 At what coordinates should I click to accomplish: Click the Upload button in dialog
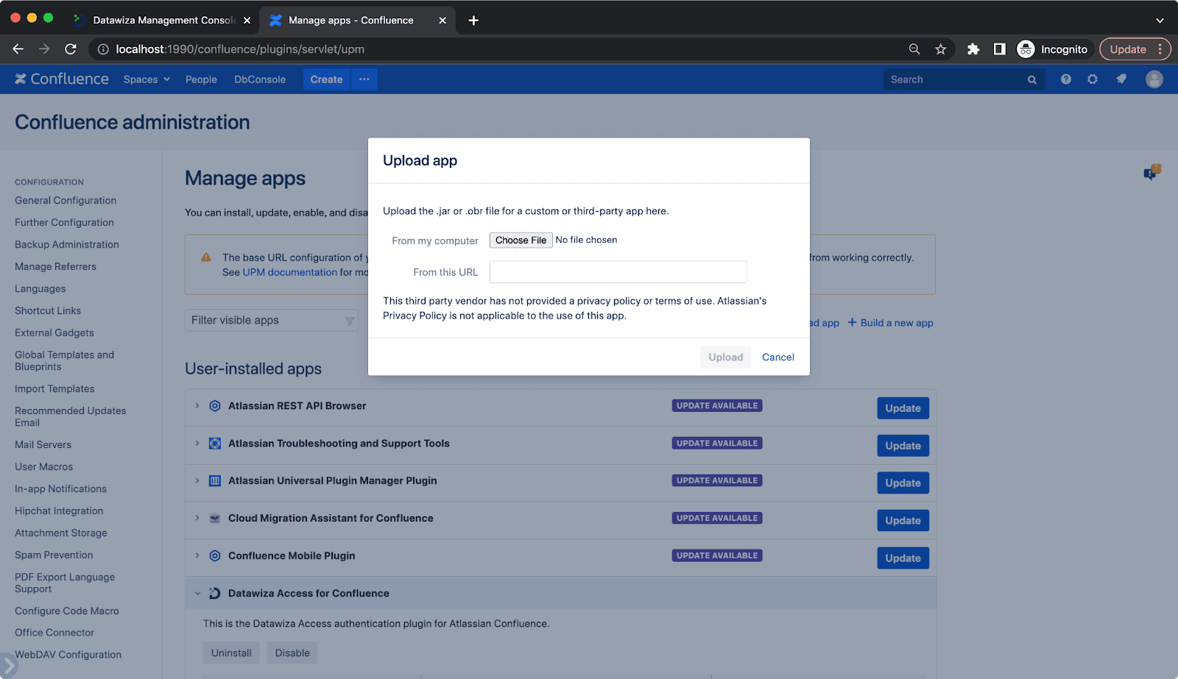pyautogui.click(x=725, y=358)
